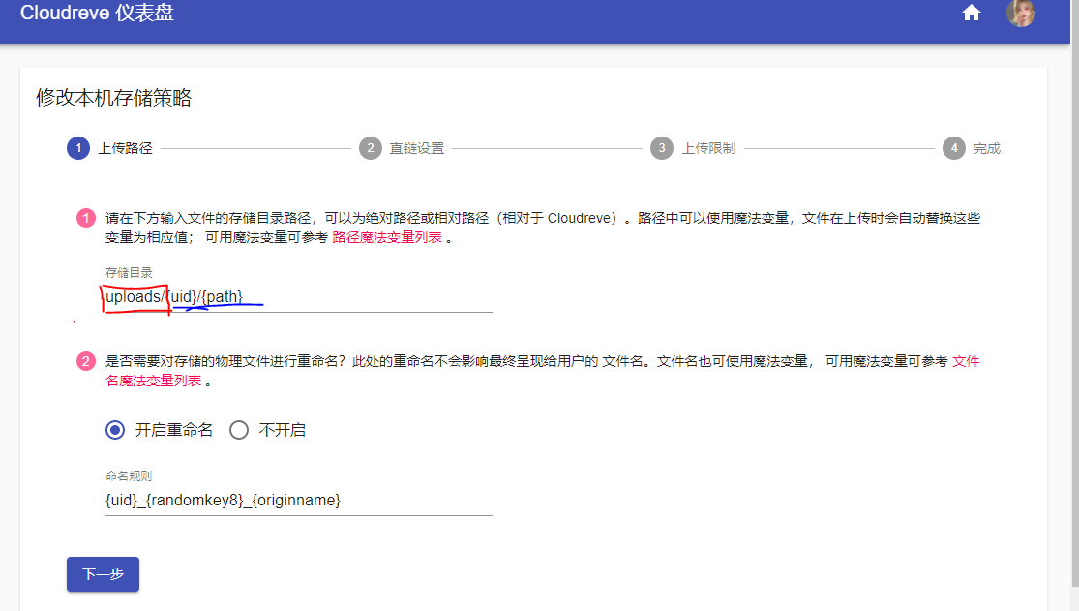Select step 4 circle 完成

click(x=954, y=148)
